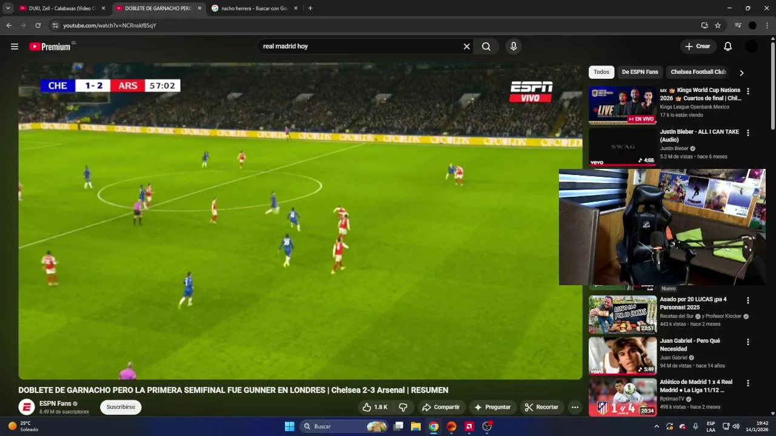Start voice search with the microphone
Viewport: 776px width, 436px height.
coord(513,47)
